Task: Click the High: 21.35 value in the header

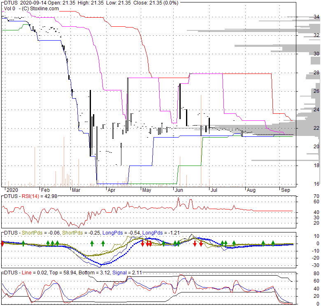Action: click(x=91, y=3)
